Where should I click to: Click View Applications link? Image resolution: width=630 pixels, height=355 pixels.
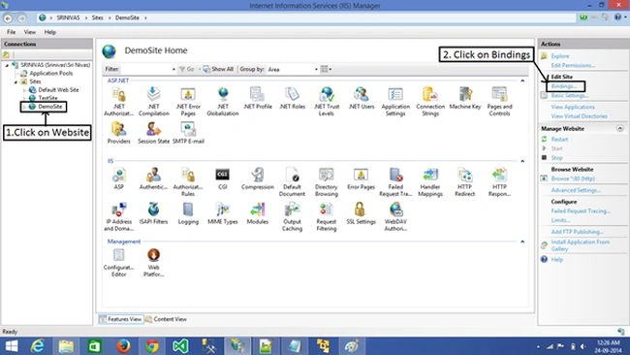[573, 107]
